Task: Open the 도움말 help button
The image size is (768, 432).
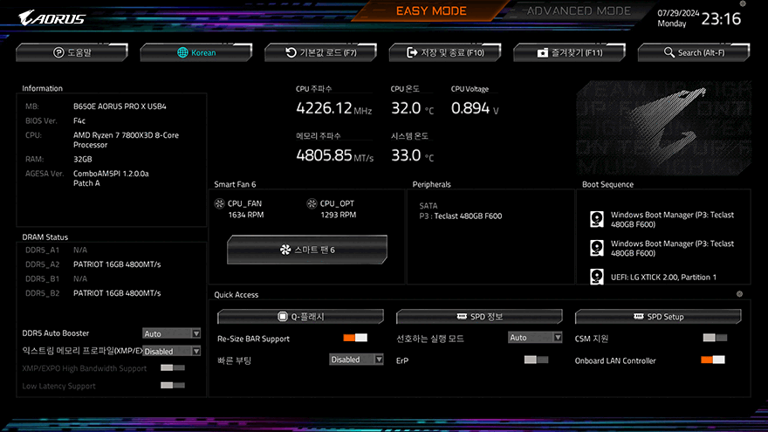Action: click(x=72, y=52)
